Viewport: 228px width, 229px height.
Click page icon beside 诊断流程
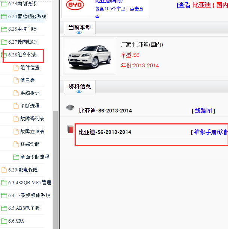tap(16, 106)
